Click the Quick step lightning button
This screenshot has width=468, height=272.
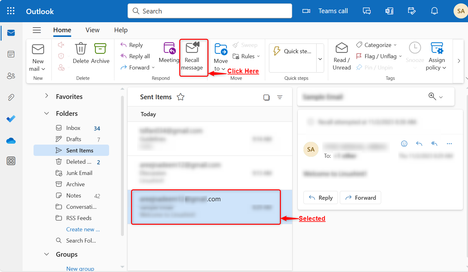(x=293, y=51)
